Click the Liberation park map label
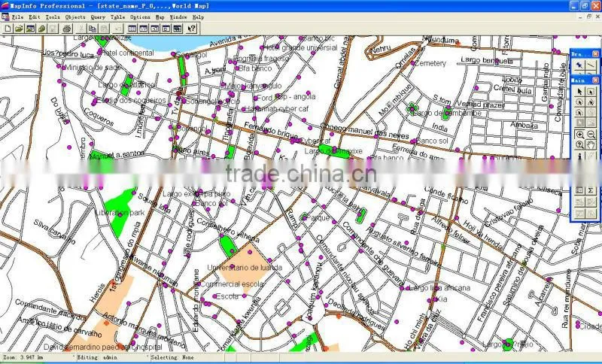 click(x=120, y=213)
